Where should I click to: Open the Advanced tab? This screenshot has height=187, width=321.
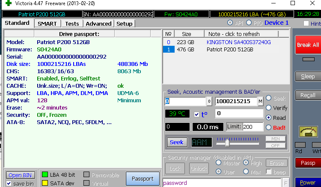tap(98, 24)
